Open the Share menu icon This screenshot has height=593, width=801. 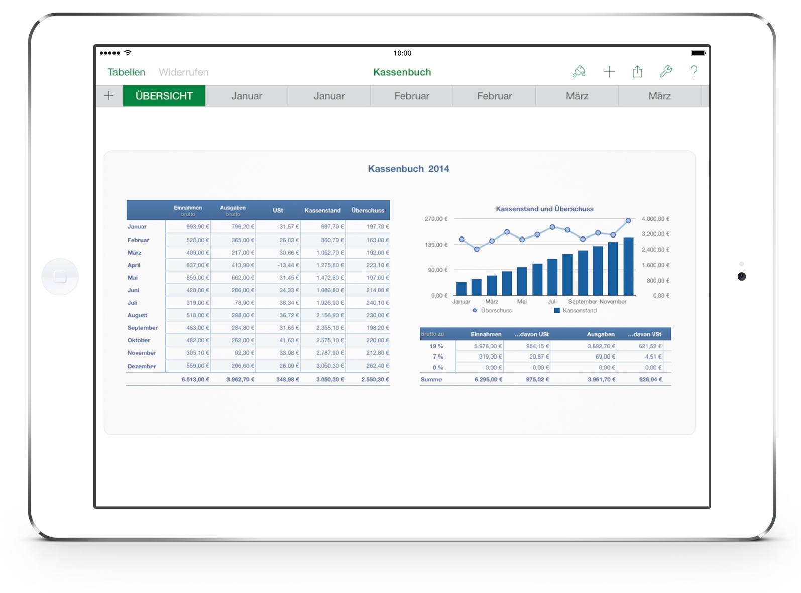(x=637, y=72)
